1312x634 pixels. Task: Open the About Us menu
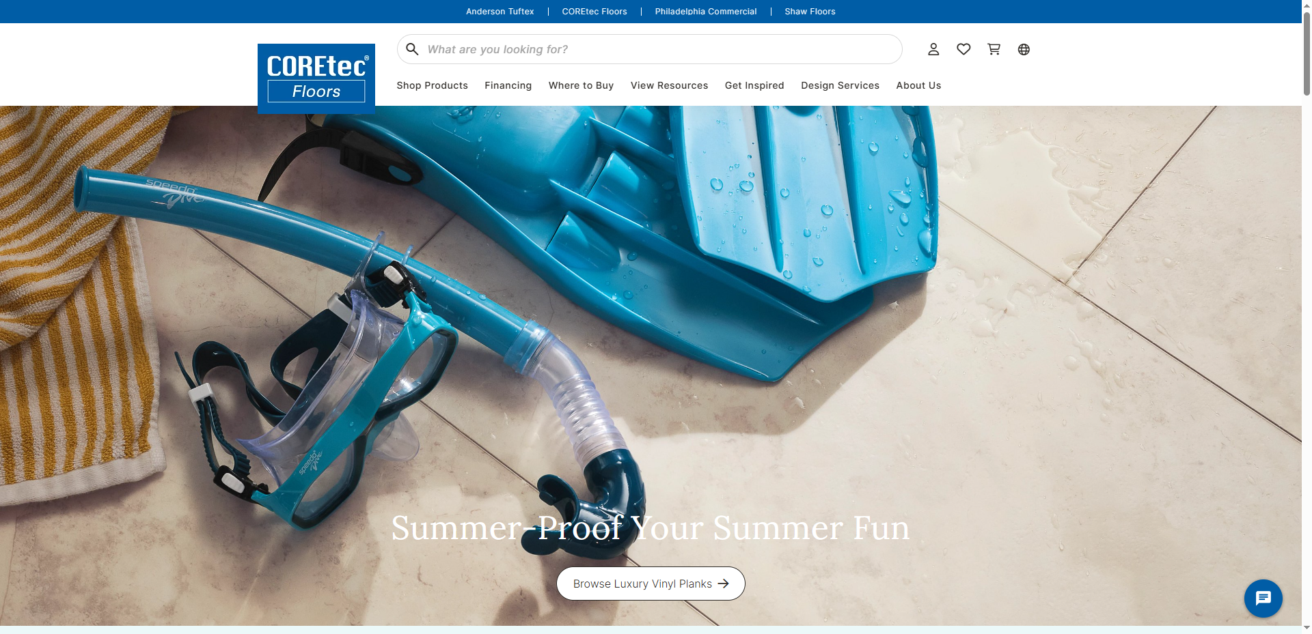[x=918, y=85]
